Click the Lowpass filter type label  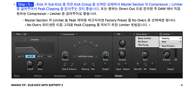(x=35, y=39)
